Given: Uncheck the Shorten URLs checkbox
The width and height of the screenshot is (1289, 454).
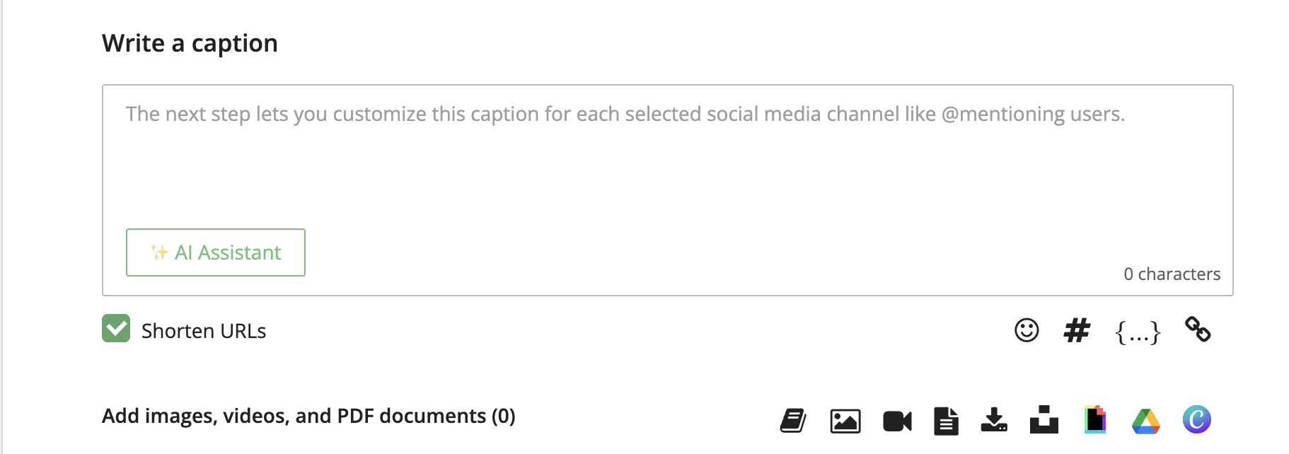Looking at the screenshot, I should tap(116, 329).
